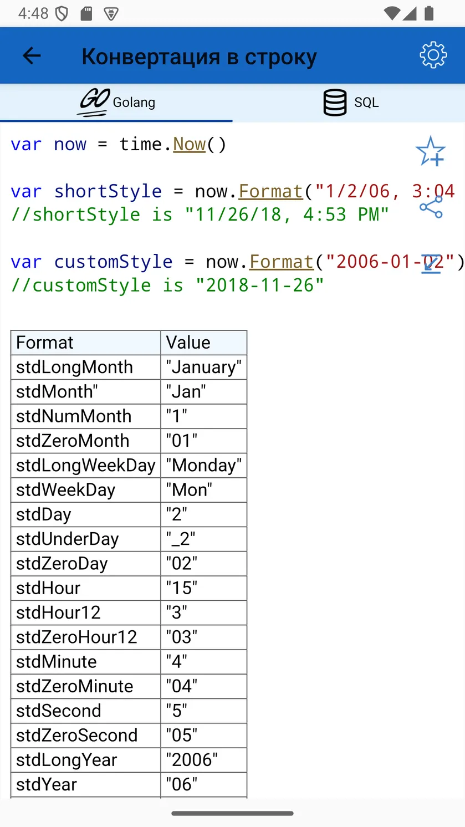This screenshot has width=465, height=827.
Task: Tap the stdLongMonth table cell
Action: [86, 367]
